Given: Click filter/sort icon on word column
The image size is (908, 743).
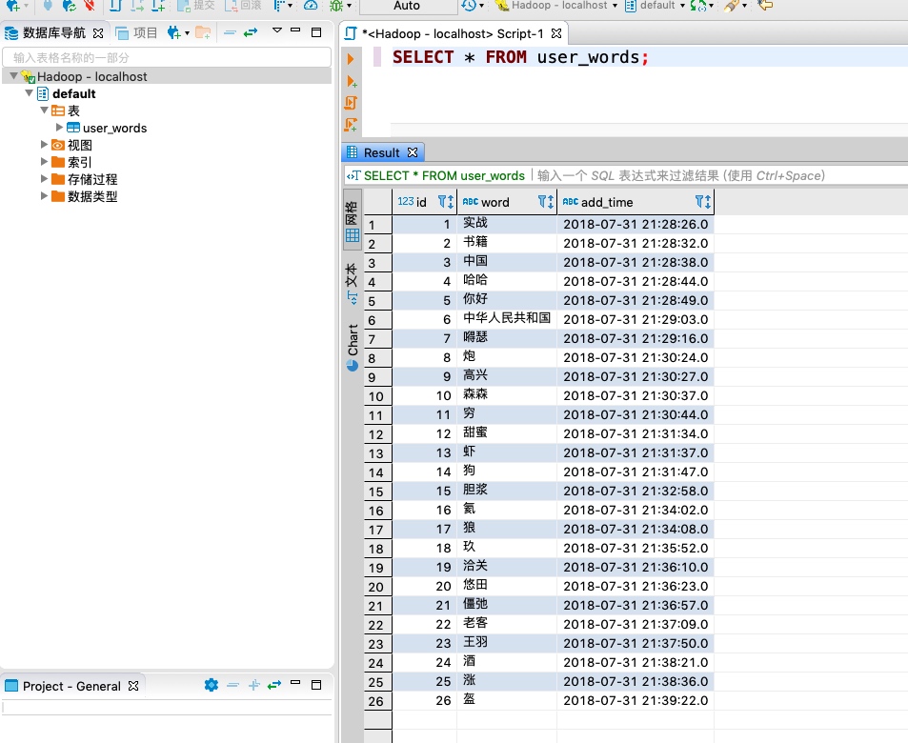Looking at the screenshot, I should [x=546, y=202].
